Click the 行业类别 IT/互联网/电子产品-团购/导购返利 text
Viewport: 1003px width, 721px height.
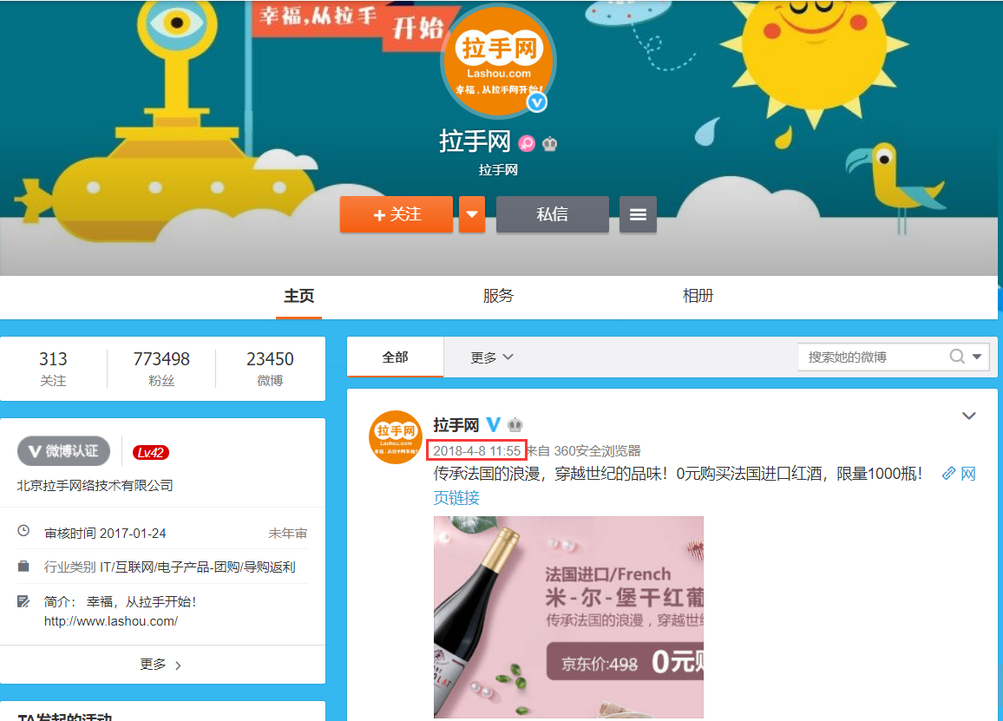pyautogui.click(x=169, y=567)
